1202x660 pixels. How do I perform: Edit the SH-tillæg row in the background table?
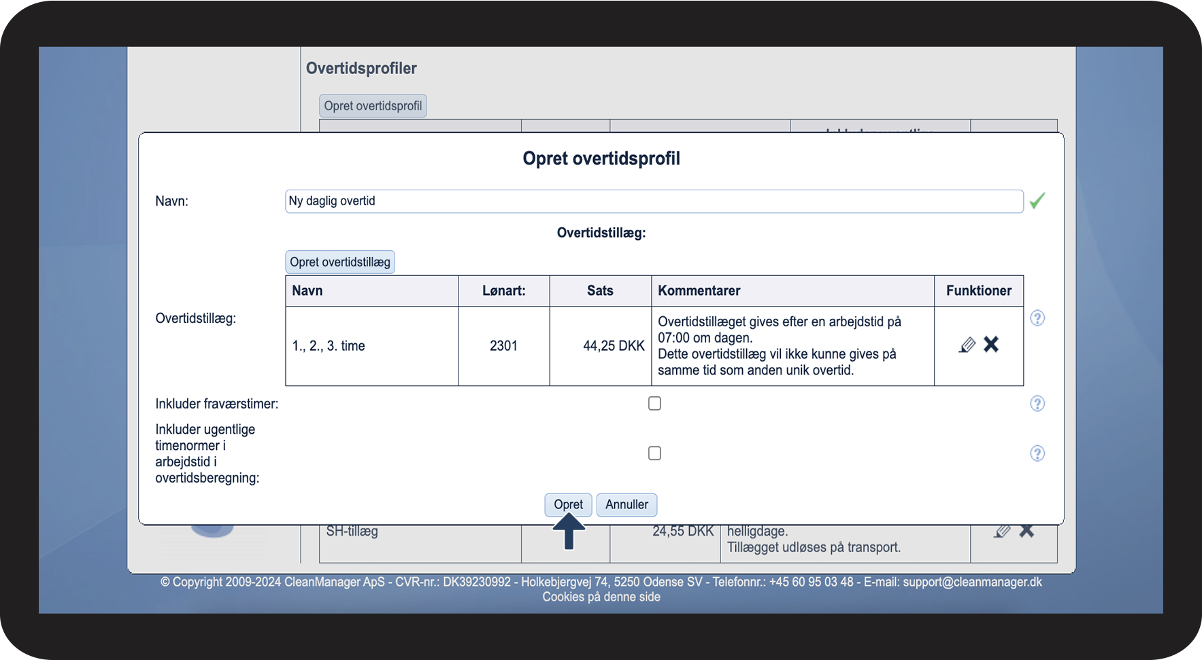tap(1002, 531)
